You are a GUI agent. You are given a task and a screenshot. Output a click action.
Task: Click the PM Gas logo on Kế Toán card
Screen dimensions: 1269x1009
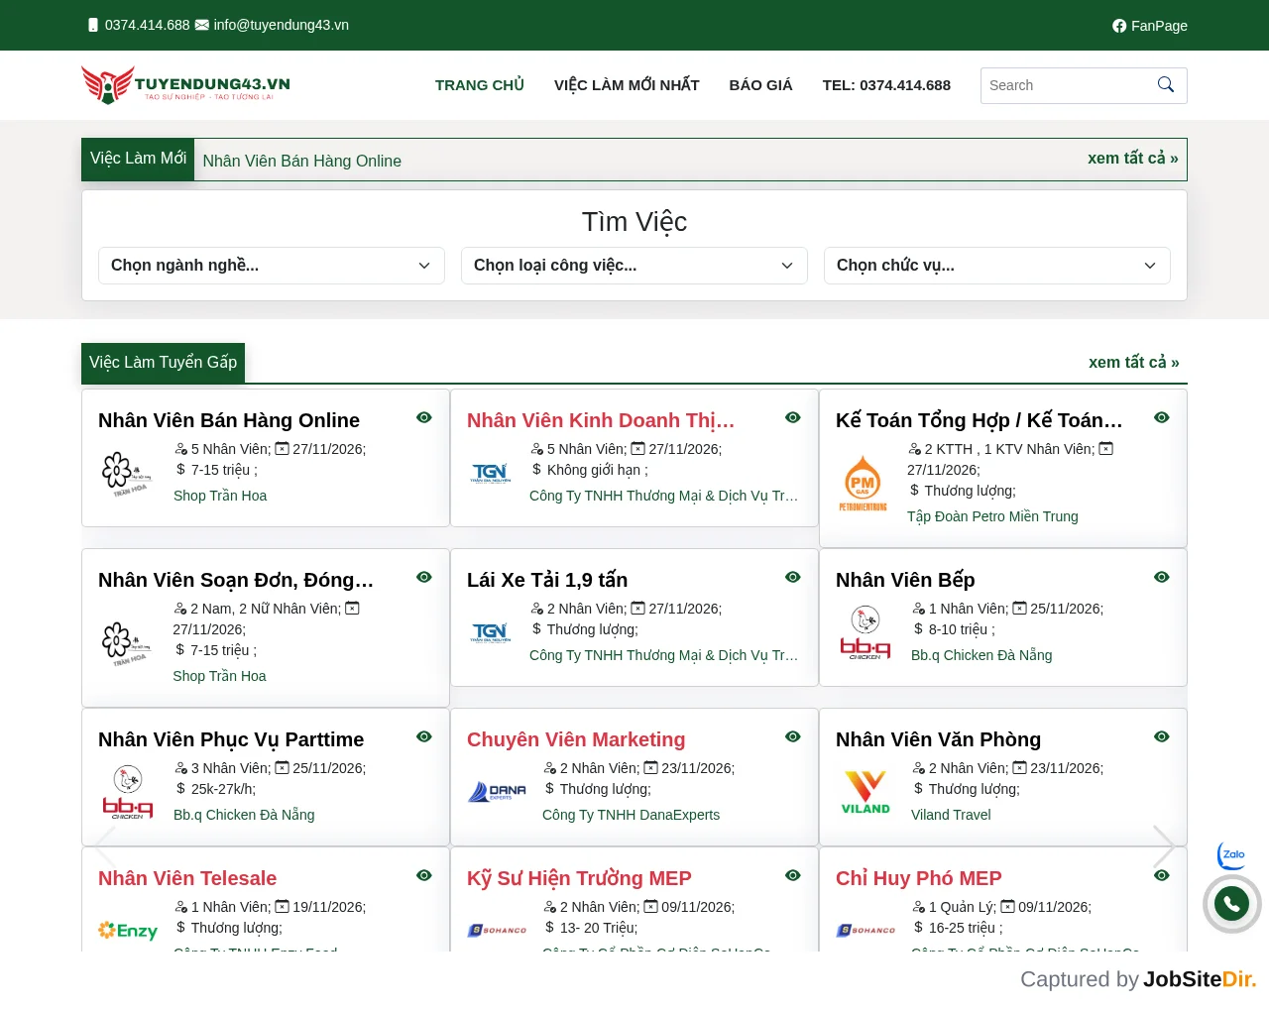coord(864,483)
